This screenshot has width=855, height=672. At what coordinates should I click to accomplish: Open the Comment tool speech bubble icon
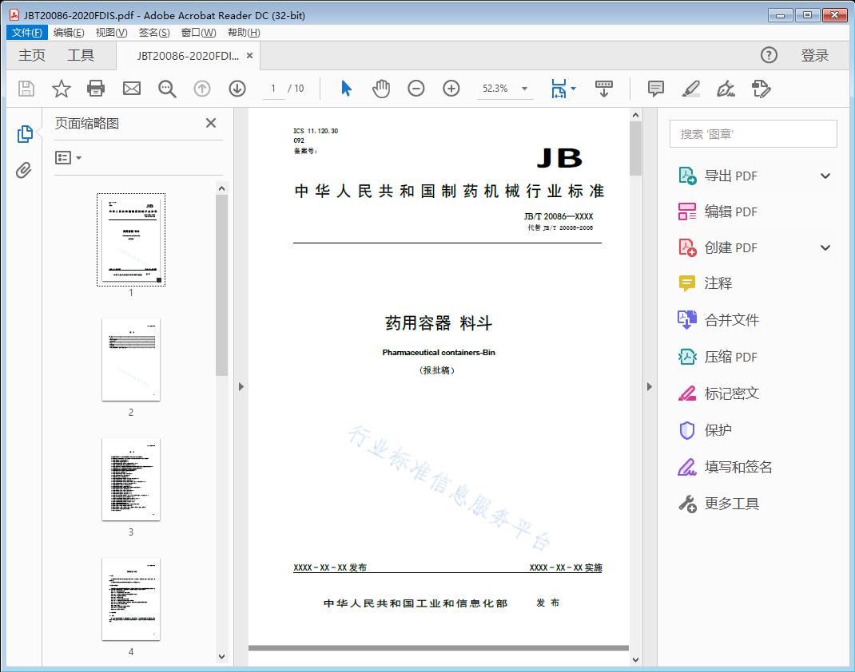(654, 89)
